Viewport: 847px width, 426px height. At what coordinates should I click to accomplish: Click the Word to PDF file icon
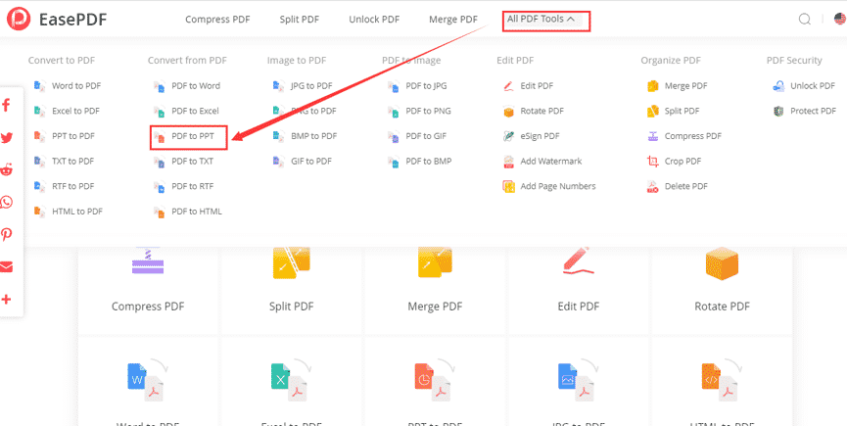pyautogui.click(x=39, y=86)
